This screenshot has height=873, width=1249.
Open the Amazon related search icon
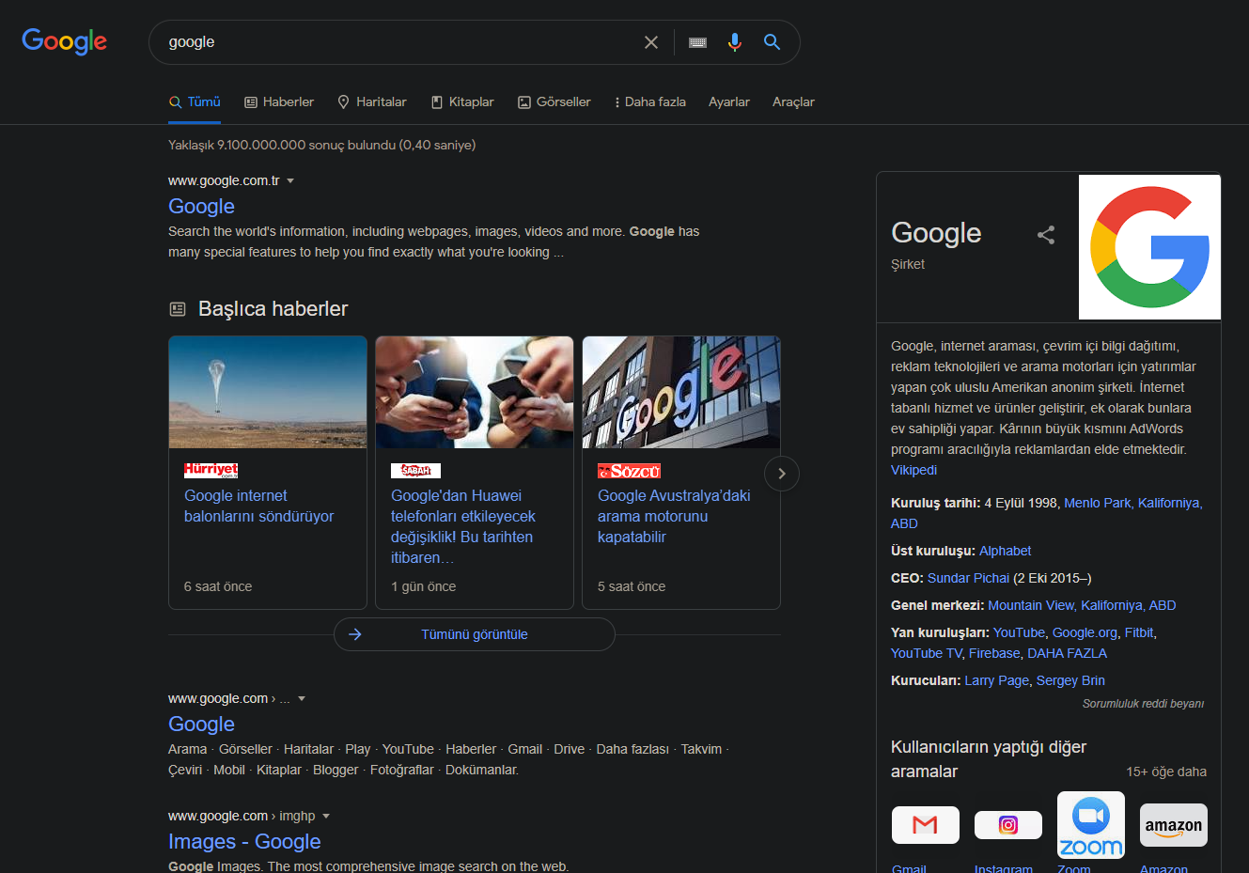[1174, 825]
